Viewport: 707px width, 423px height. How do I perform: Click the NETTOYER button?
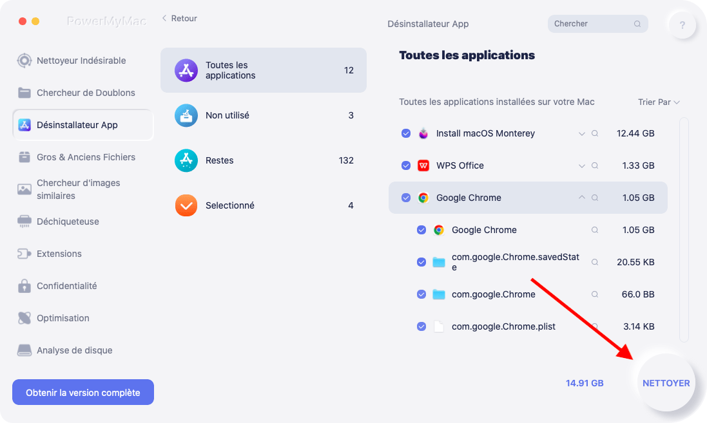[666, 383]
